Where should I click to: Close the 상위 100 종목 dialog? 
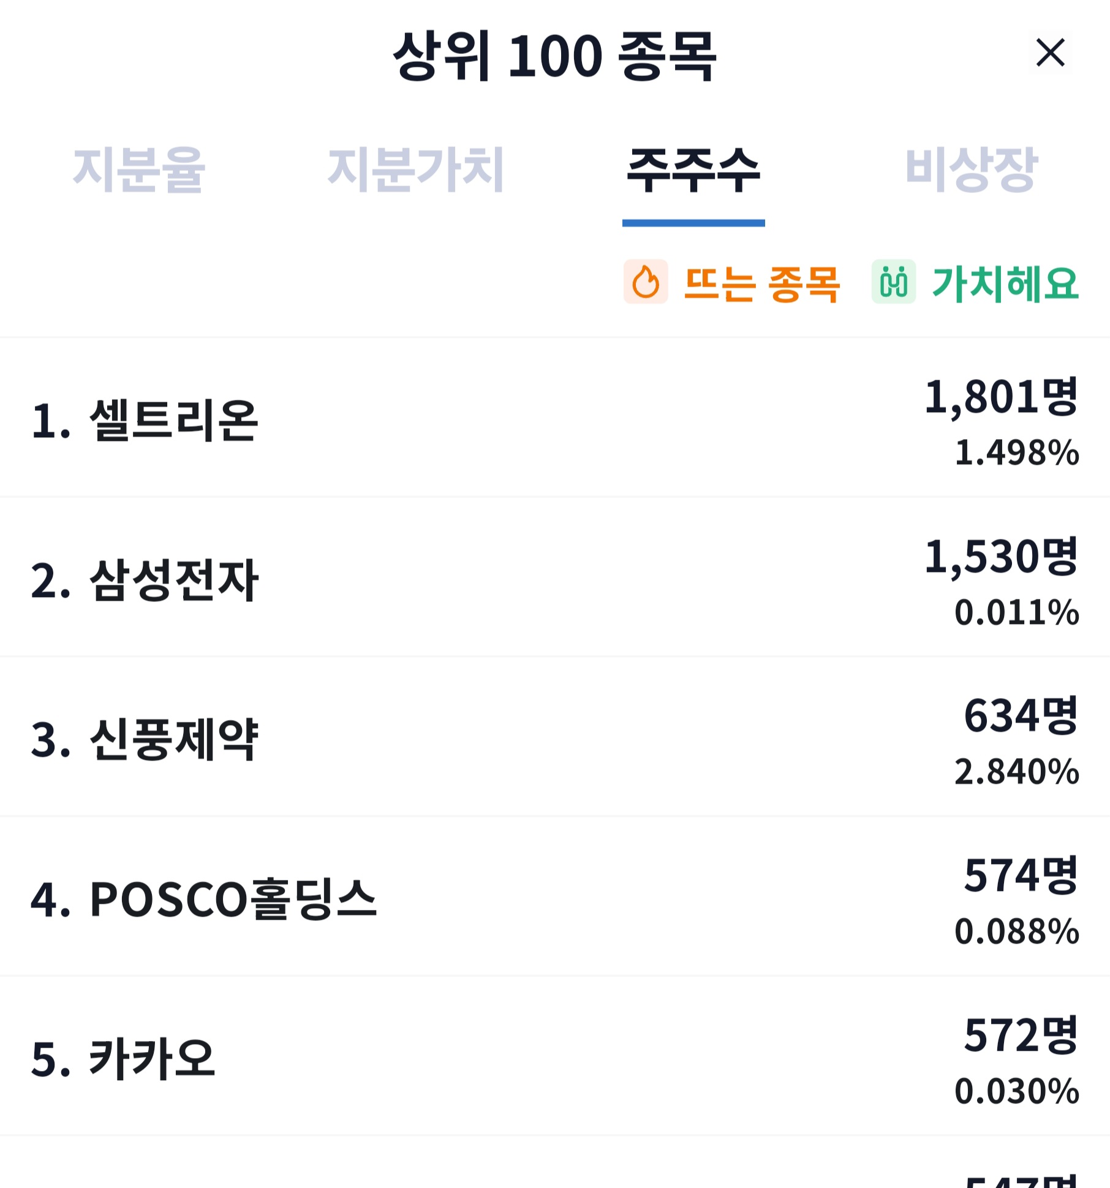[1050, 53]
